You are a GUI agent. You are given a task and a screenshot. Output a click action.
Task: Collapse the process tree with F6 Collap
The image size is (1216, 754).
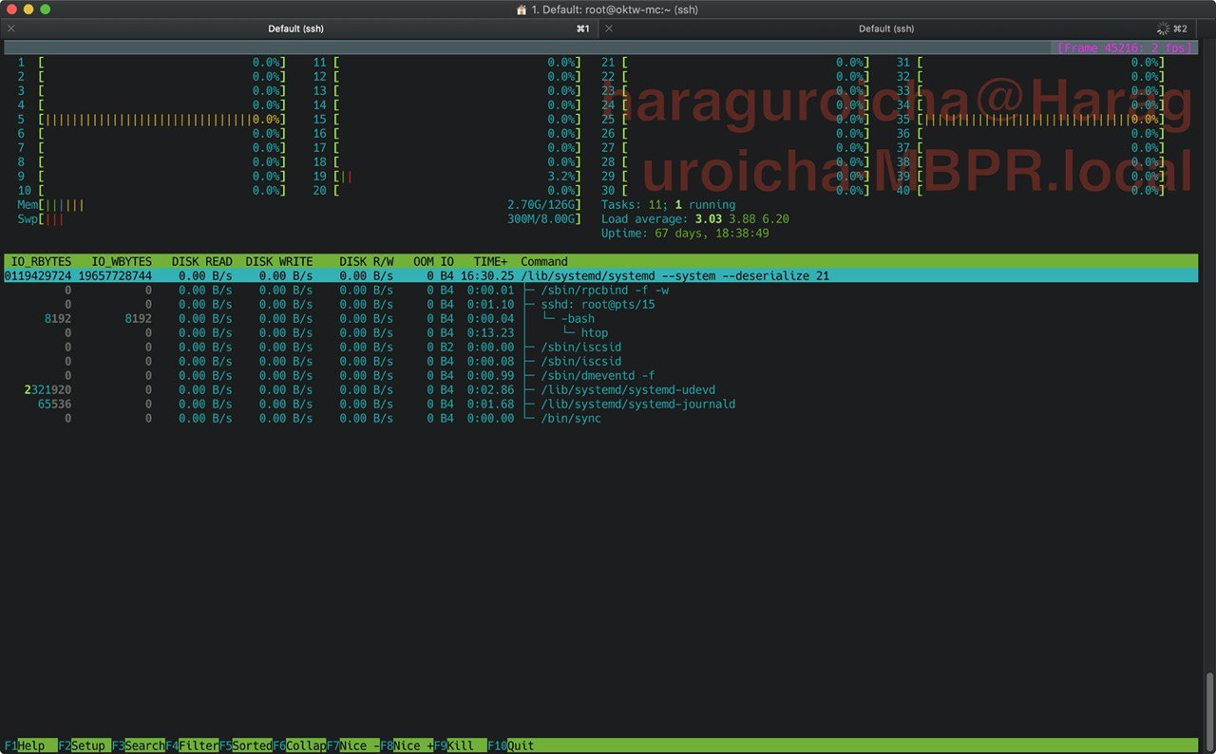click(x=299, y=745)
